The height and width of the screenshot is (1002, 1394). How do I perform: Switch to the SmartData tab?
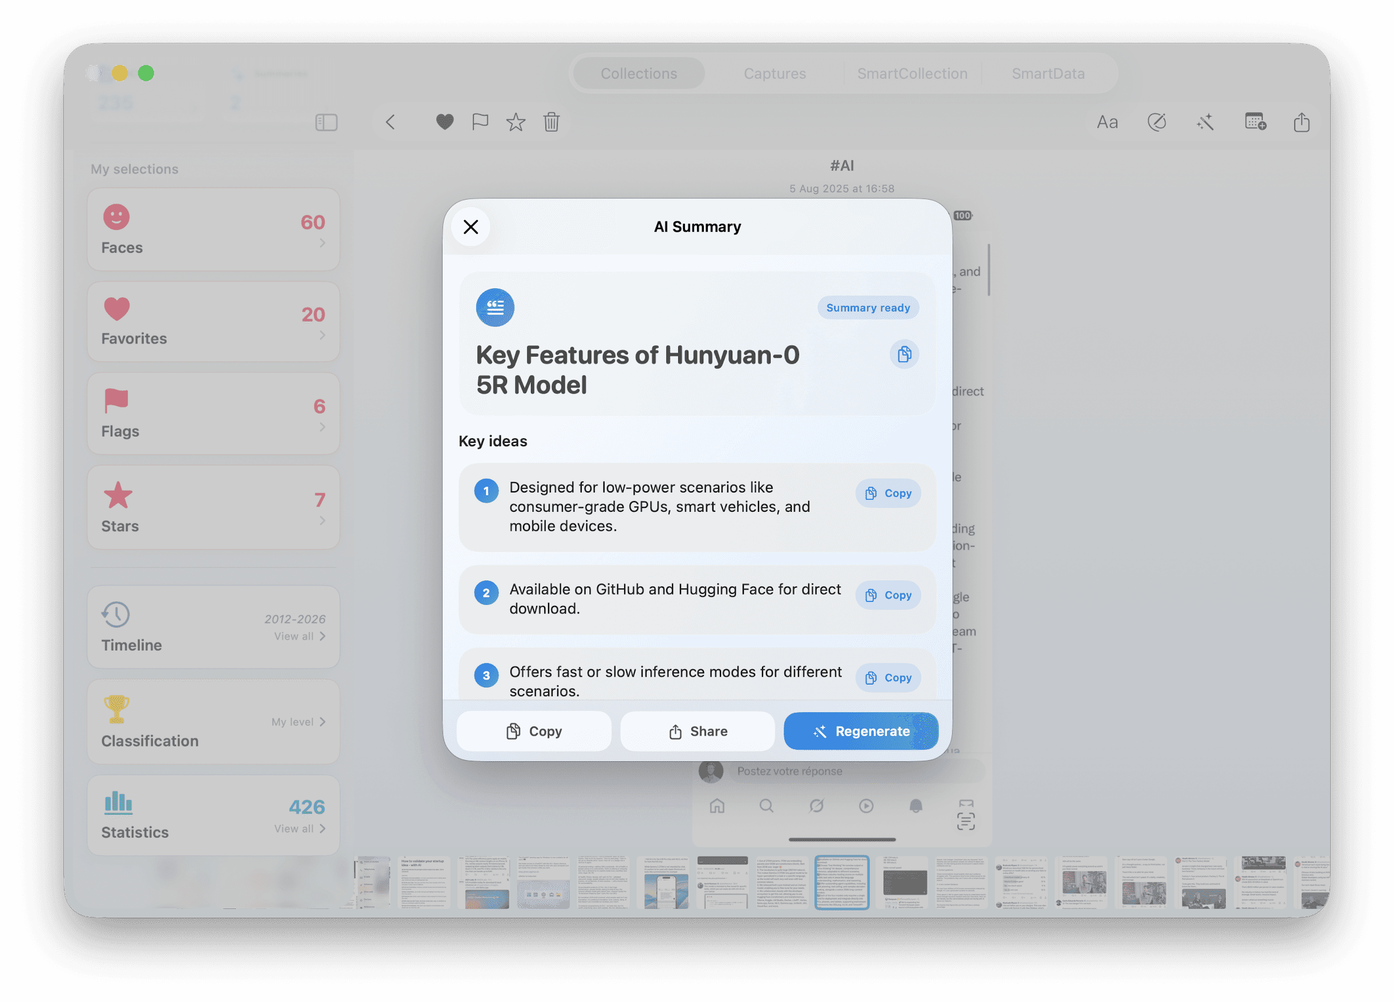(x=1047, y=73)
